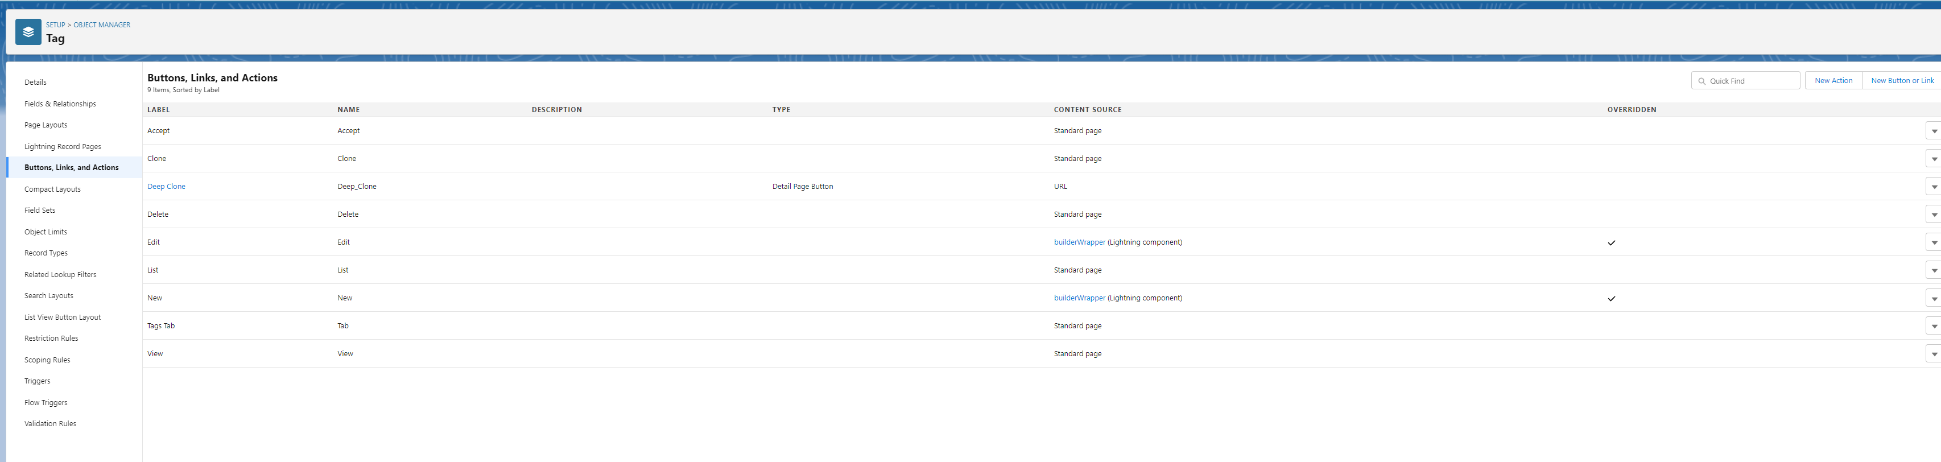Open row actions for Tags Tab
The image size is (1941, 462).
[x=1934, y=327]
